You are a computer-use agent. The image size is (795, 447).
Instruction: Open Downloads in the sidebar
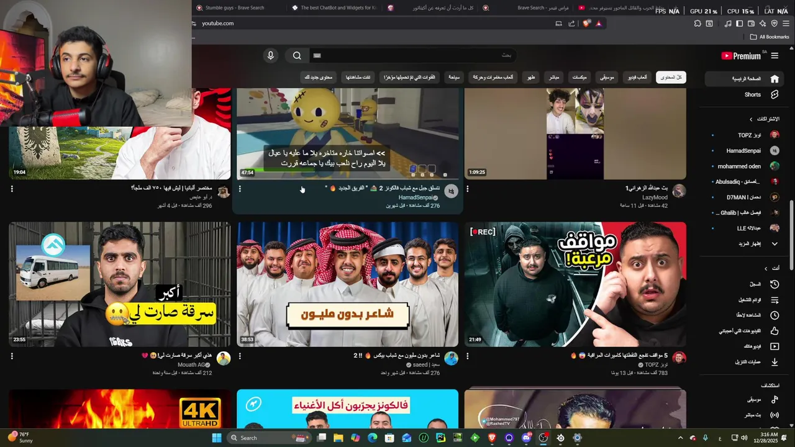coord(743,362)
